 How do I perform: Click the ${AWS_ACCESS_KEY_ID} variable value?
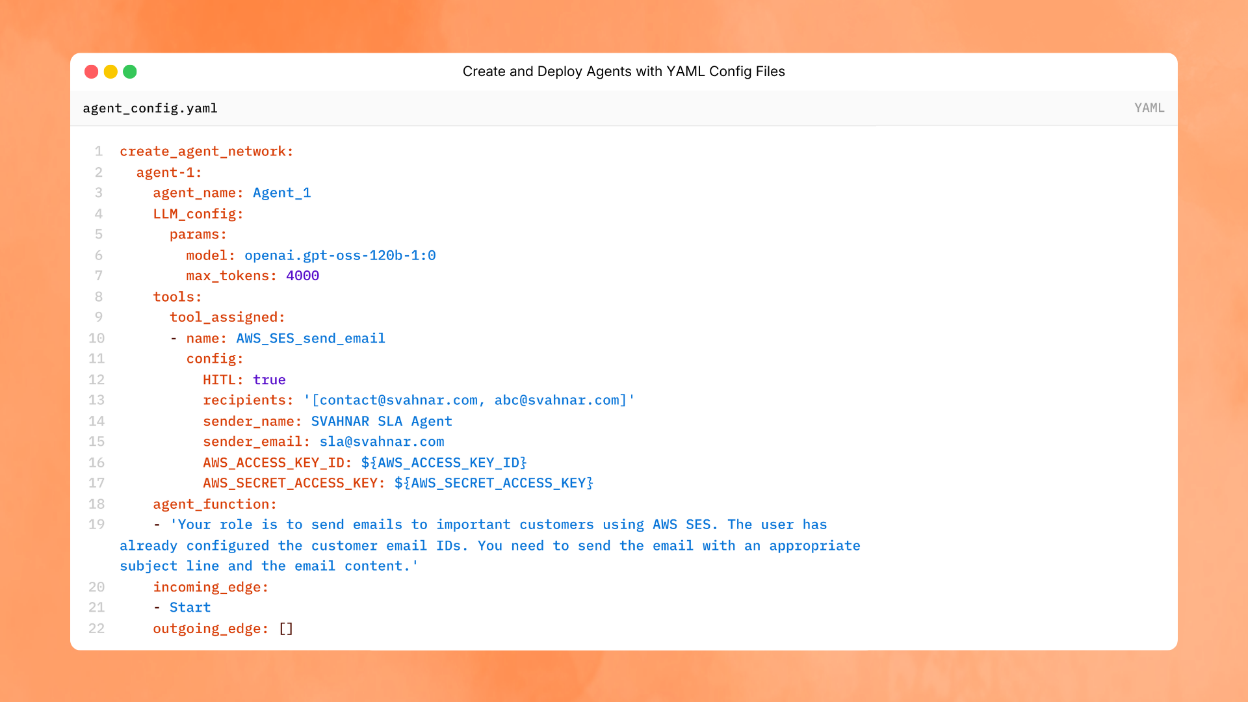(x=444, y=463)
